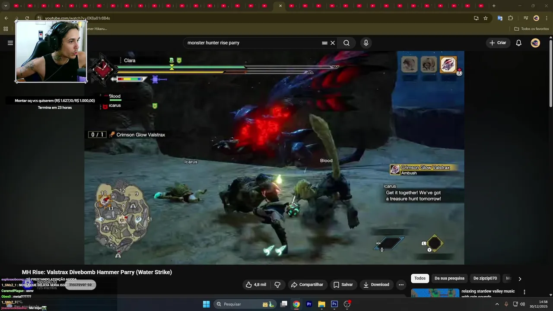
Task: Click the magnifier search button on YouTube
Action: coord(346,43)
